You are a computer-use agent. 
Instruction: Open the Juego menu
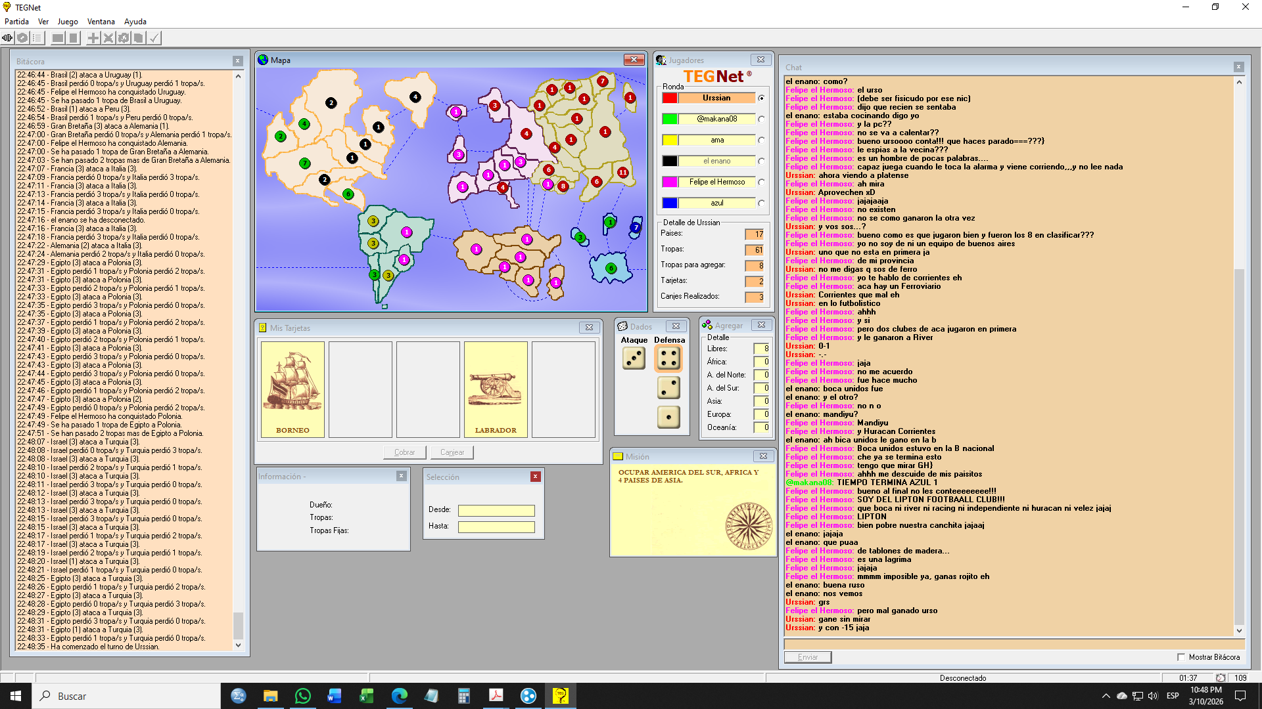pyautogui.click(x=67, y=22)
